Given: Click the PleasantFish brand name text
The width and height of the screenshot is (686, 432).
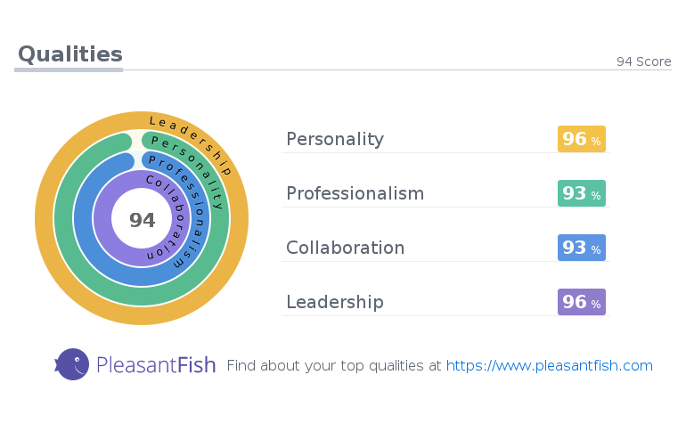Looking at the screenshot, I should 156,365.
